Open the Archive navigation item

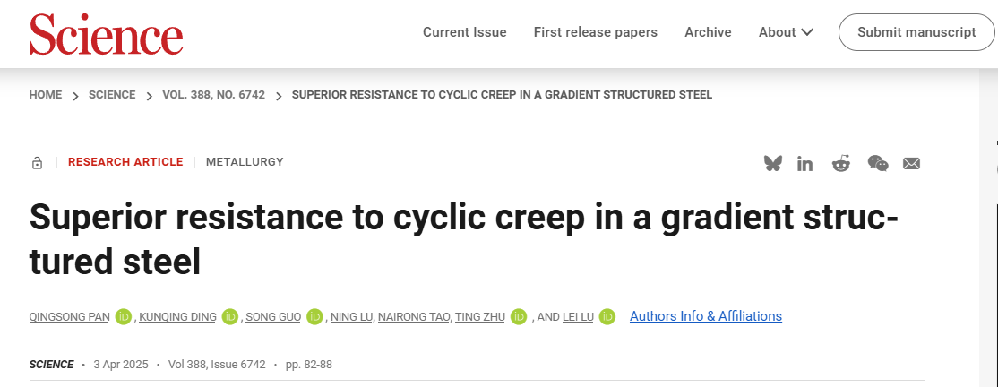pos(708,32)
